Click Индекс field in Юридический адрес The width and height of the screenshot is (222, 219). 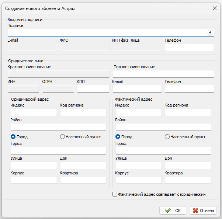(34, 112)
